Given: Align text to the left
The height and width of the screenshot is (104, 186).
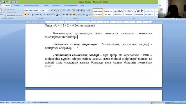Looking at the screenshot, I should [x=64, y=15].
